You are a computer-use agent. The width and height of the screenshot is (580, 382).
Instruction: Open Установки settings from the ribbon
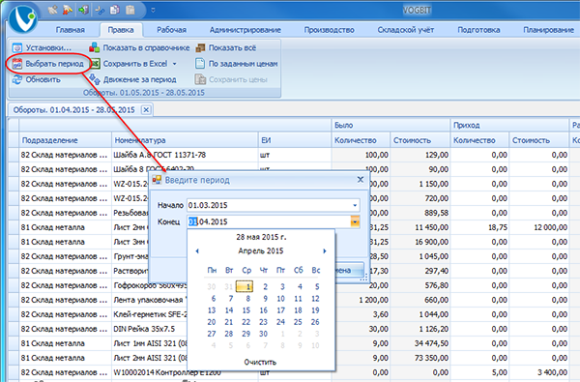[42, 47]
